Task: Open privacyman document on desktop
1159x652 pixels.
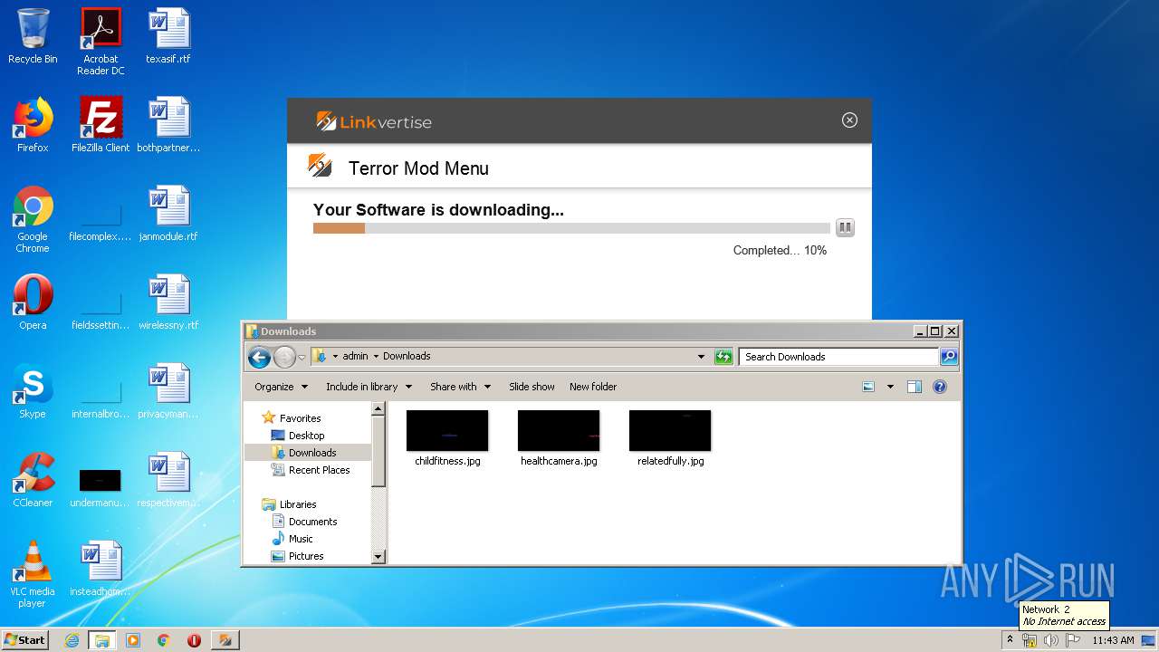Action: click(x=168, y=391)
